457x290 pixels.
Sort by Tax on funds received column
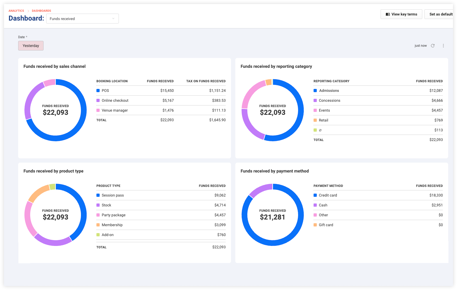pos(206,81)
